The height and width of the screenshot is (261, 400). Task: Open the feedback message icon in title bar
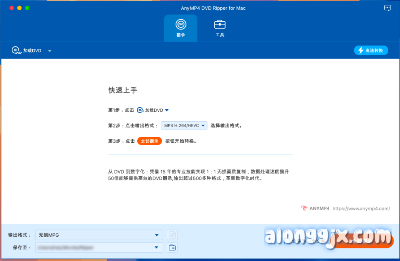coord(387,8)
